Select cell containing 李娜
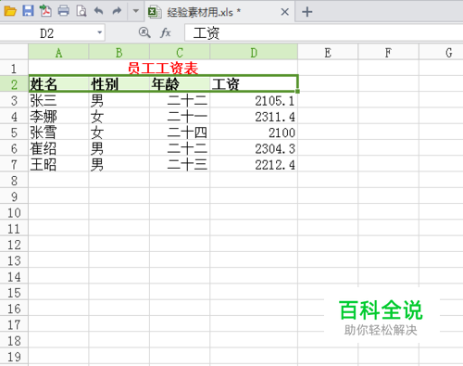Image resolution: width=463 pixels, height=366 pixels. 58,117
